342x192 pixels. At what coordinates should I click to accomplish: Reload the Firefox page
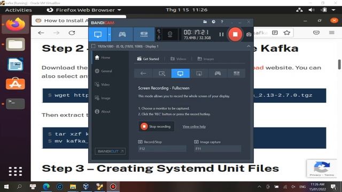pos(72,33)
